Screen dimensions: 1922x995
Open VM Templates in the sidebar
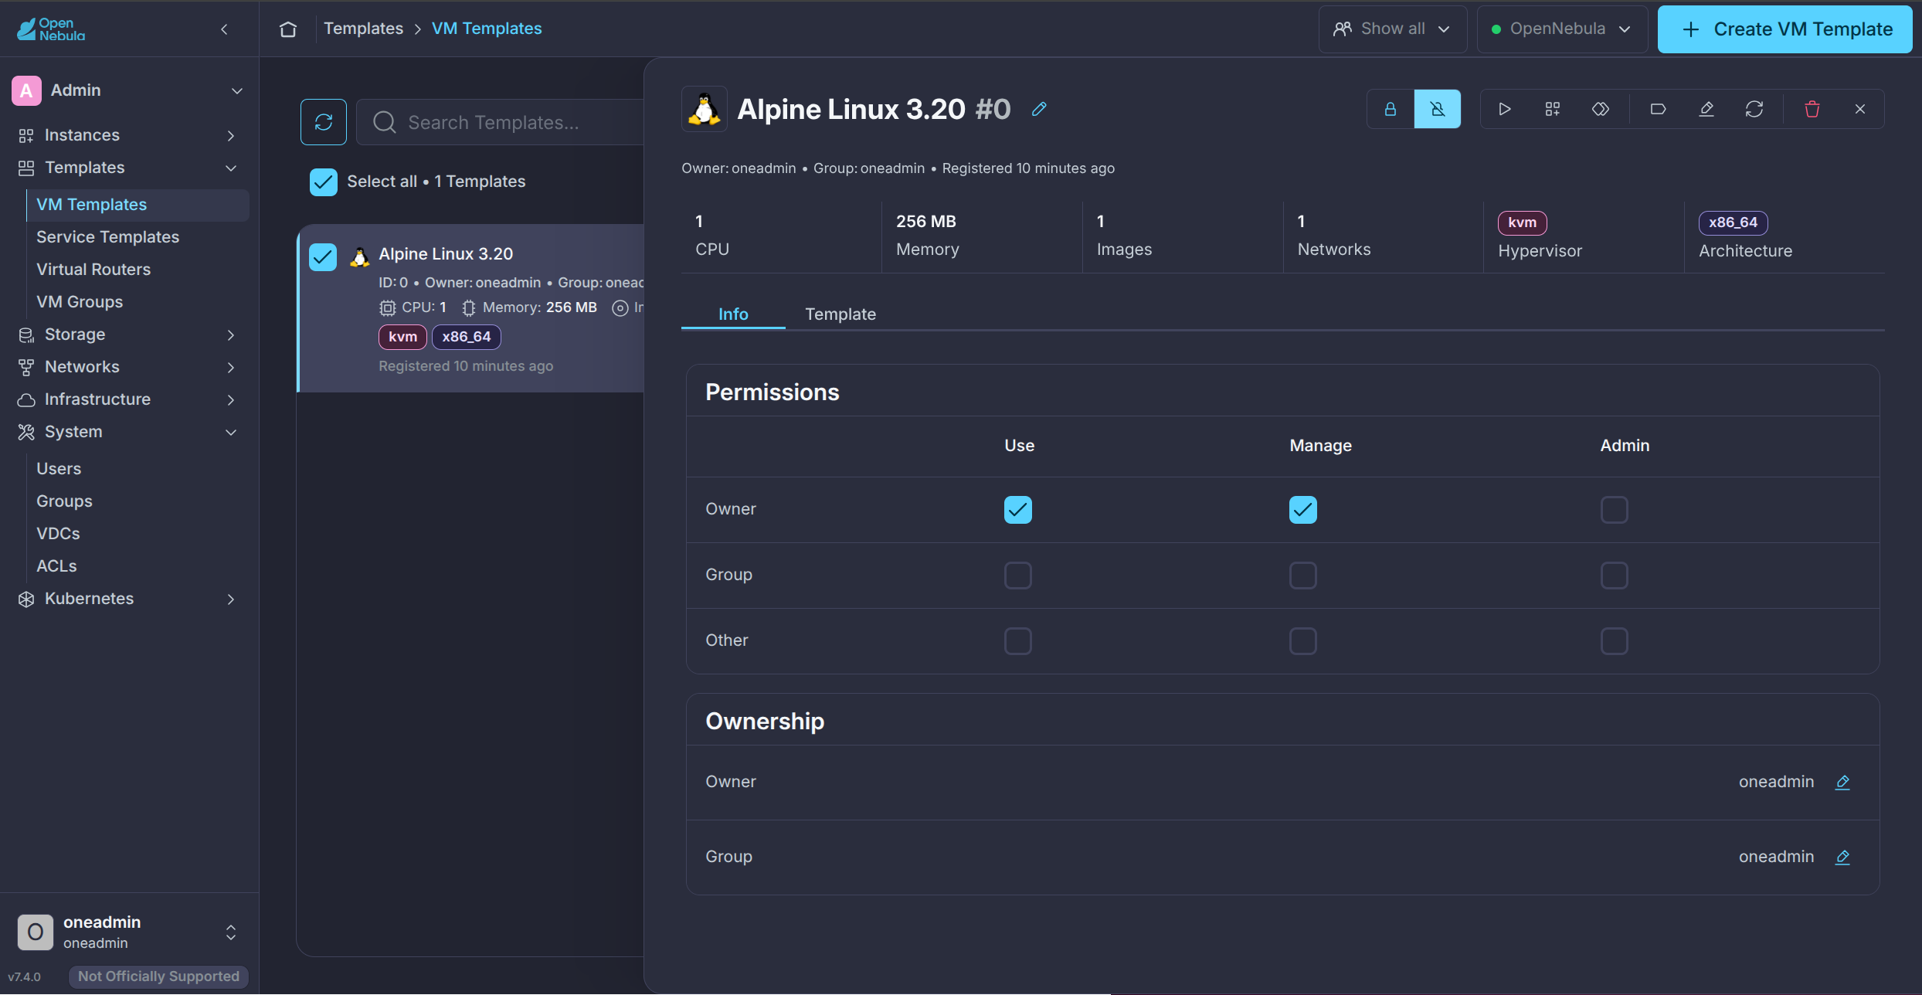coord(138,205)
